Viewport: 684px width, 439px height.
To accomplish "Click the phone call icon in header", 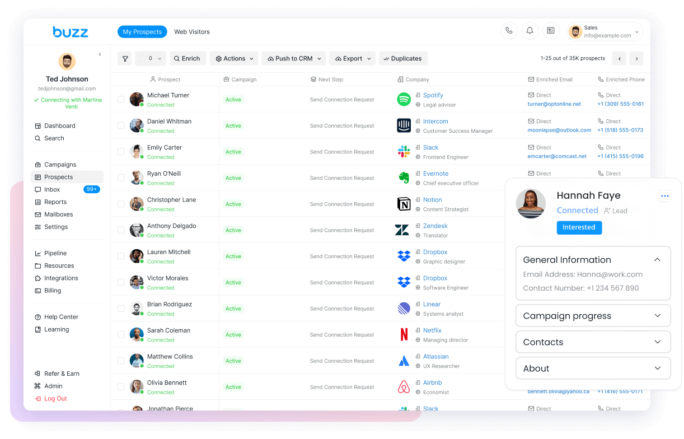I will [509, 31].
